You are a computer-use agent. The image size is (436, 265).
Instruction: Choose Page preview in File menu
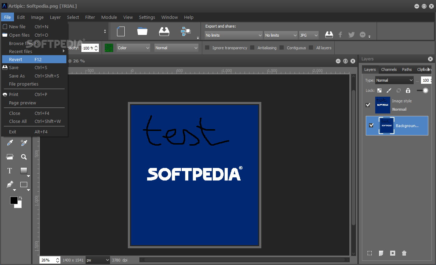[34, 103]
